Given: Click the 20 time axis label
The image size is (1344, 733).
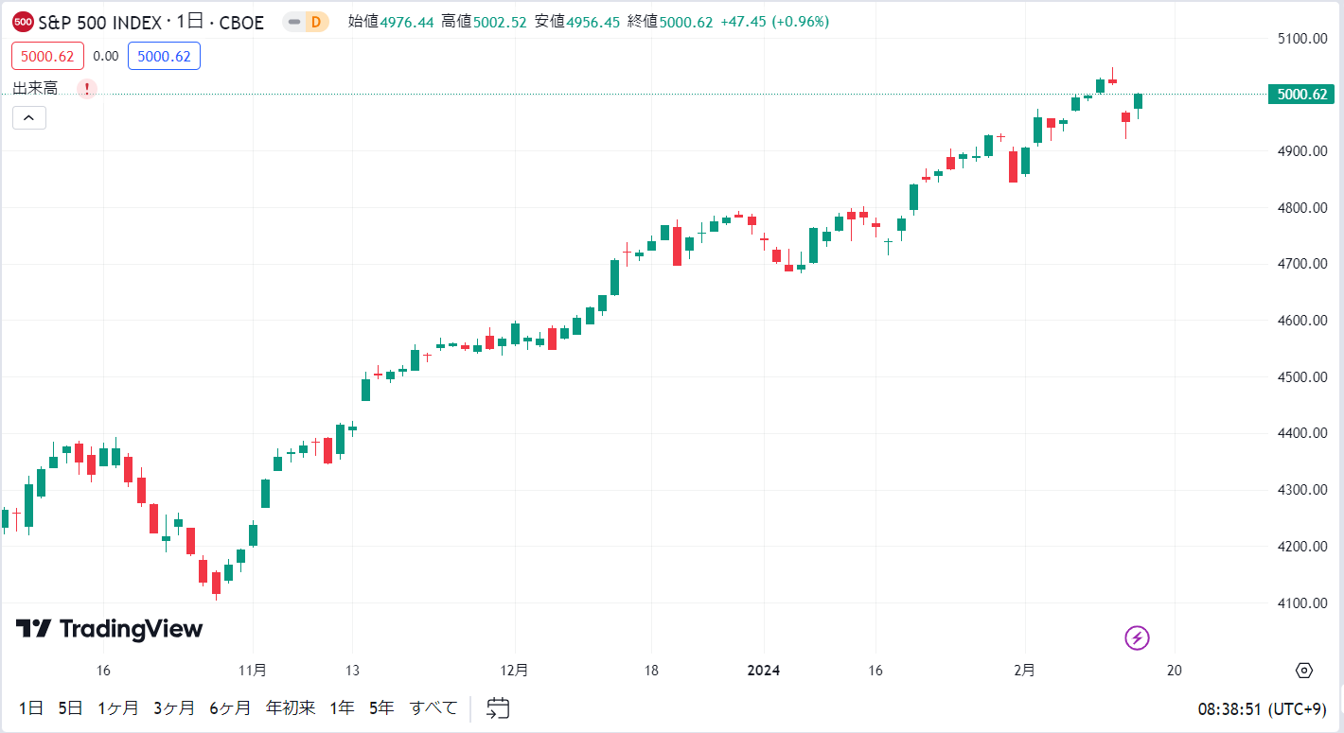Looking at the screenshot, I should point(1175,671).
